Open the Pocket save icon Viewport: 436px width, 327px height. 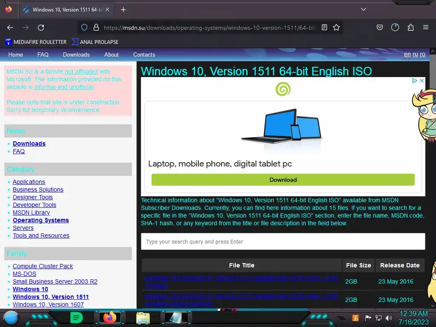(379, 27)
